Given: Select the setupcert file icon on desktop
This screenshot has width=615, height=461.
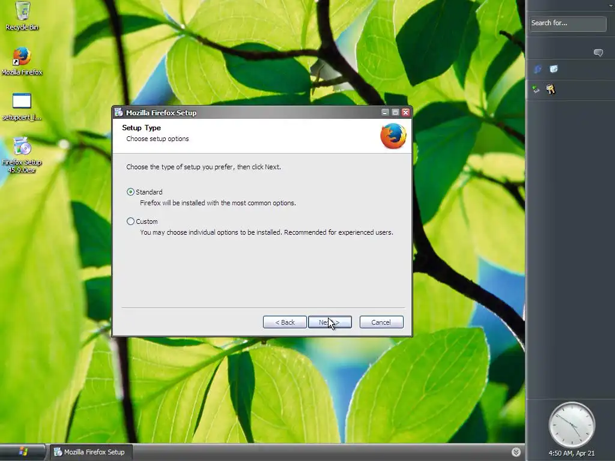Looking at the screenshot, I should (22, 107).
